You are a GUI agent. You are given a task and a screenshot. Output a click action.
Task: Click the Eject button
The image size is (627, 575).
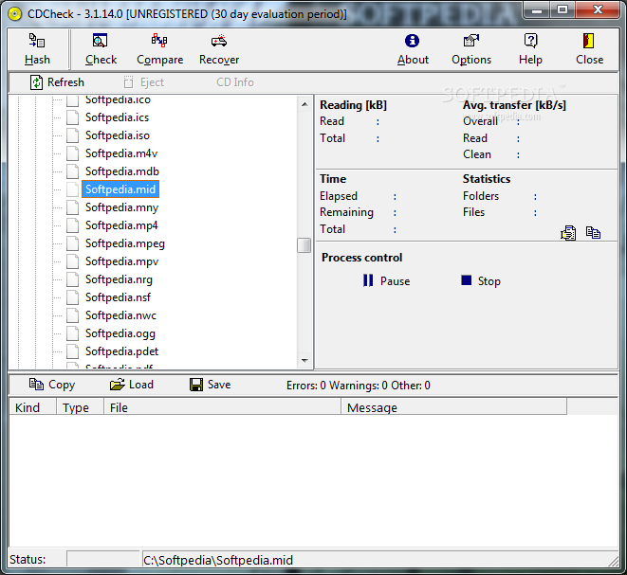point(144,82)
